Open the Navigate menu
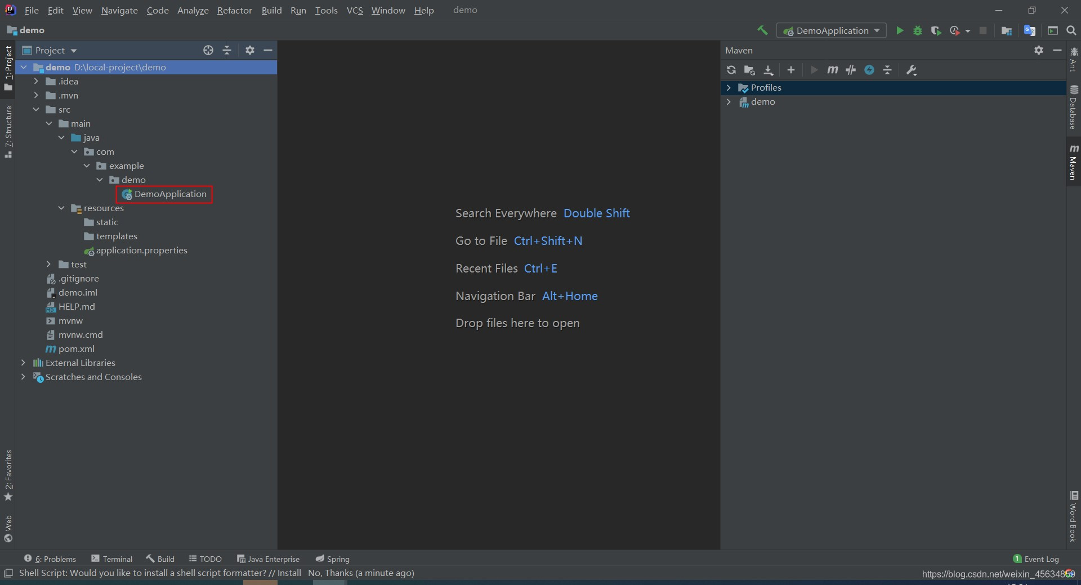The width and height of the screenshot is (1081, 585). click(x=119, y=10)
